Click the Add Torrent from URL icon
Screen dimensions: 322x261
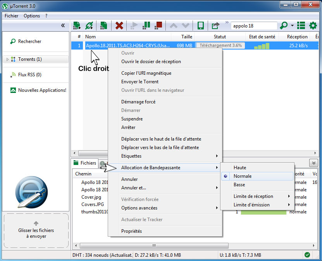point(89,26)
